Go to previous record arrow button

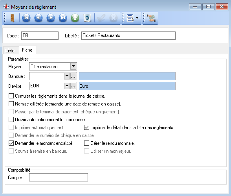pyautogui.click(x=38, y=18)
